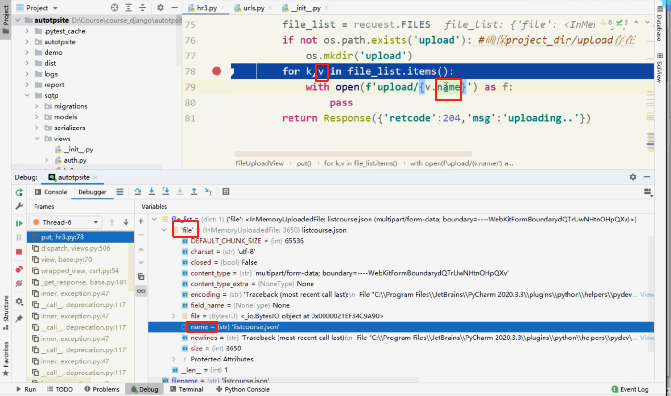
Task: Click the Step Into icon
Action: coord(151,191)
